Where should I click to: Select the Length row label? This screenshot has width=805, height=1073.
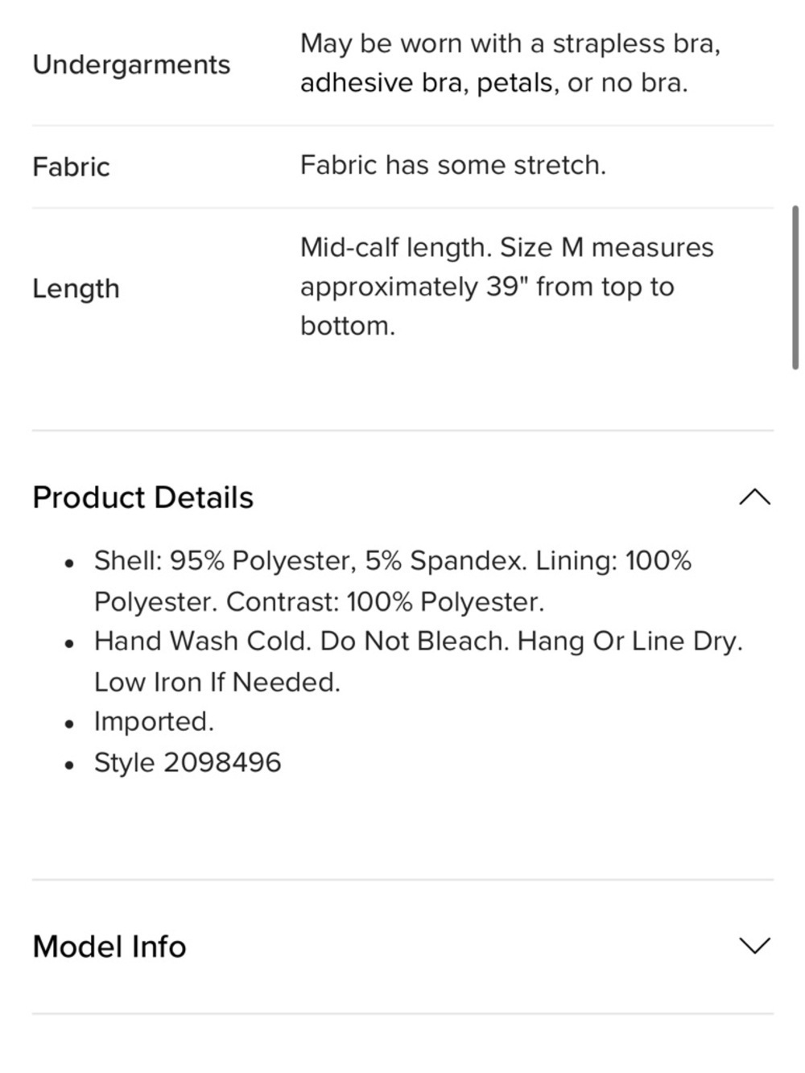coord(76,288)
